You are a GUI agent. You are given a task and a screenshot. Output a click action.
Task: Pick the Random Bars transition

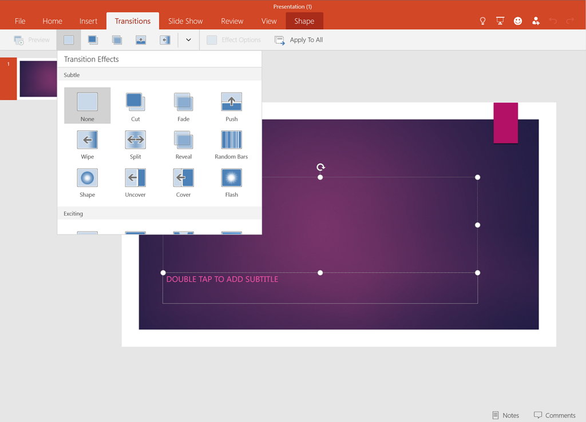click(x=231, y=143)
